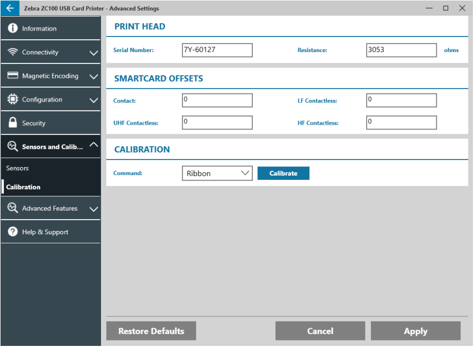Click the back arrow at top left
Viewport: 474px width, 347px height.
click(x=9, y=8)
